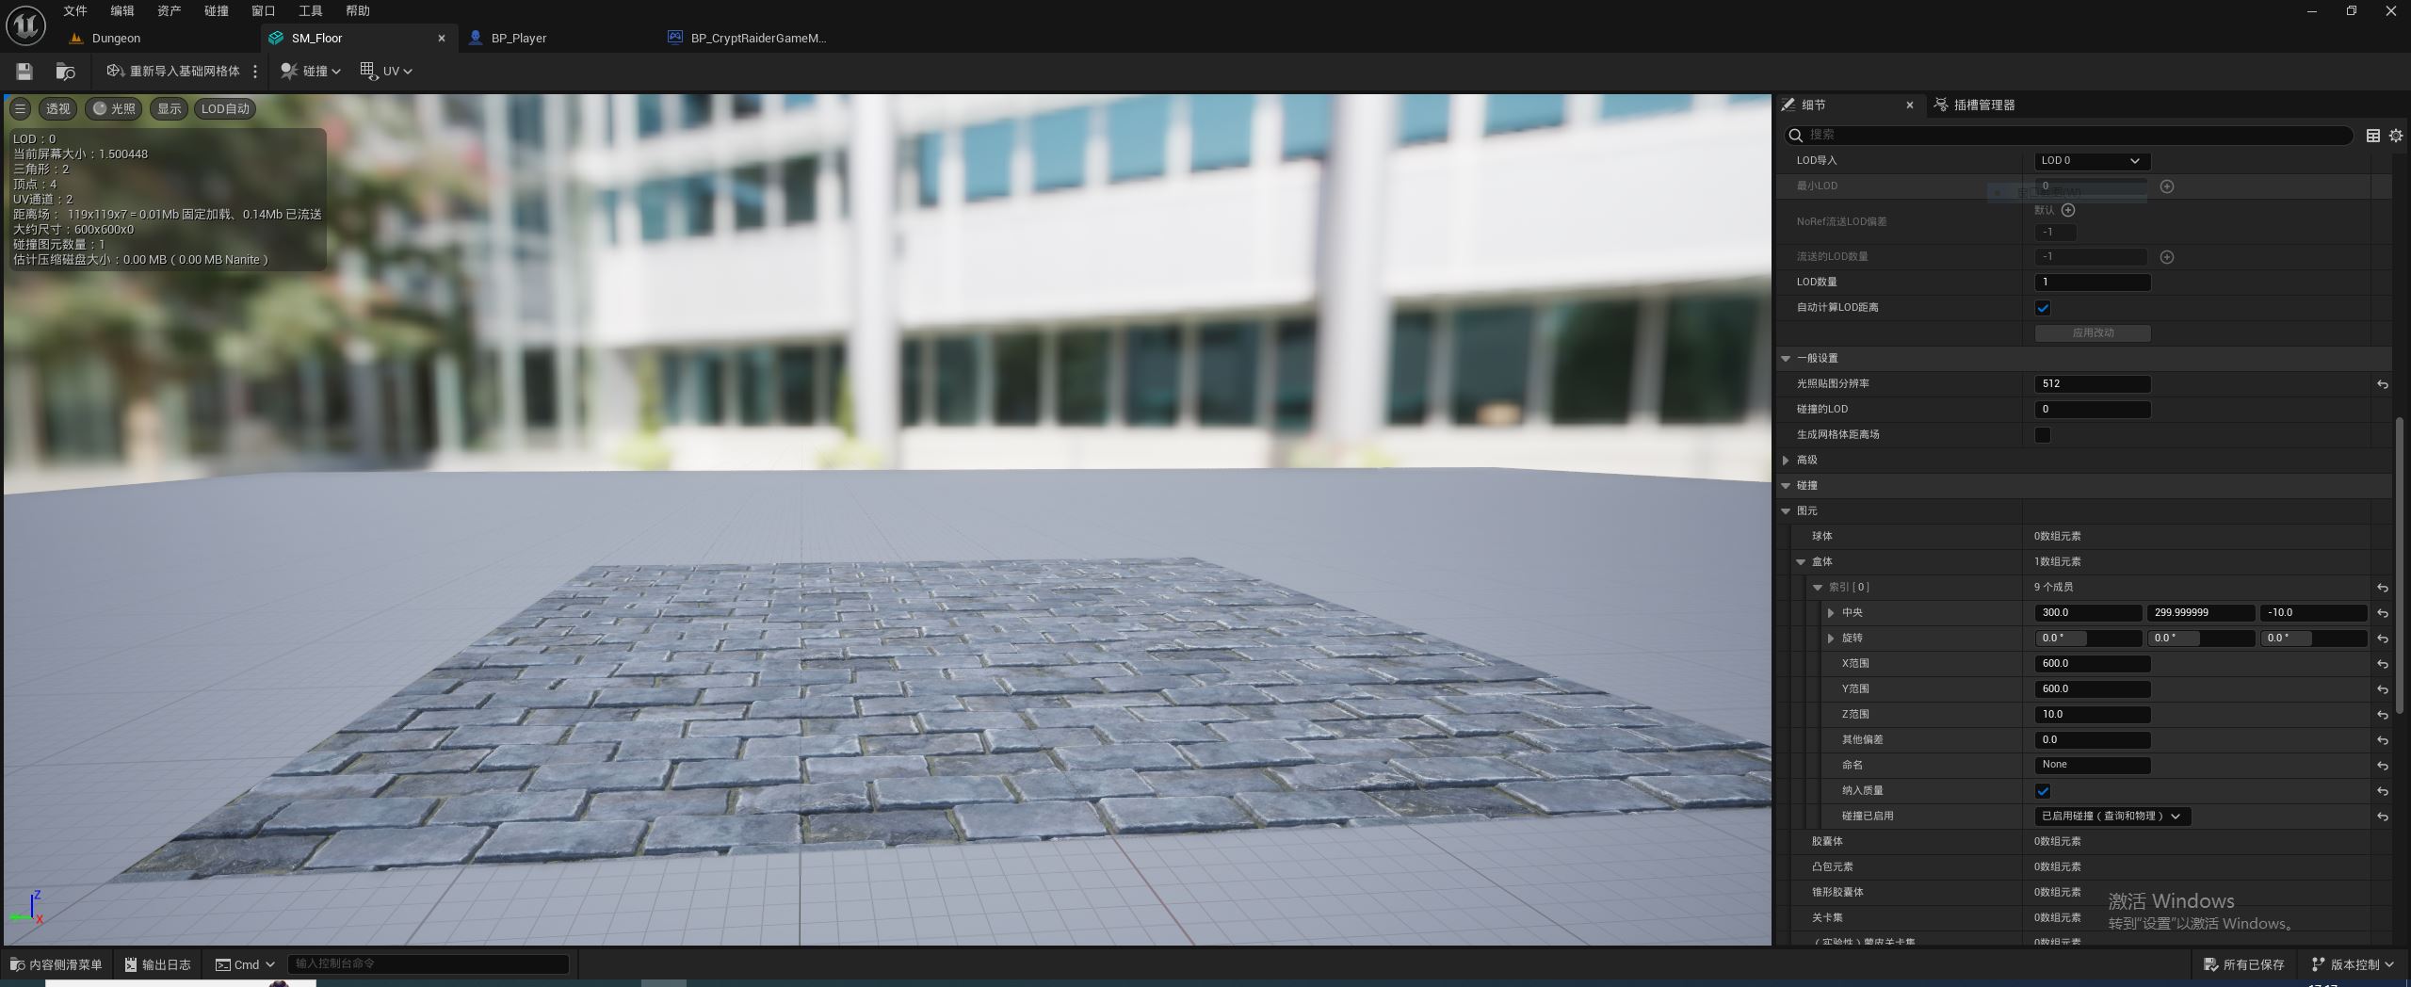This screenshot has height=987, width=2411.
Task: Open the Lit view mode menu
Action: coord(113,108)
